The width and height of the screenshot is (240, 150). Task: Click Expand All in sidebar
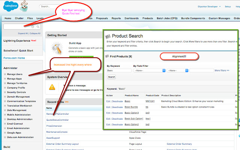click(x=23, y=33)
